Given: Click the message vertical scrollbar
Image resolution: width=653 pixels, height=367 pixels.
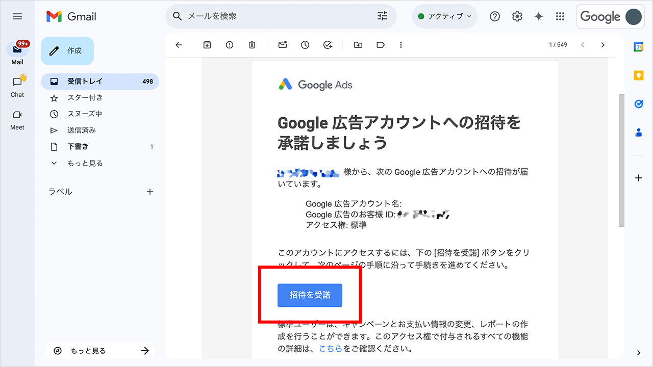Looking at the screenshot, I should tap(621, 161).
